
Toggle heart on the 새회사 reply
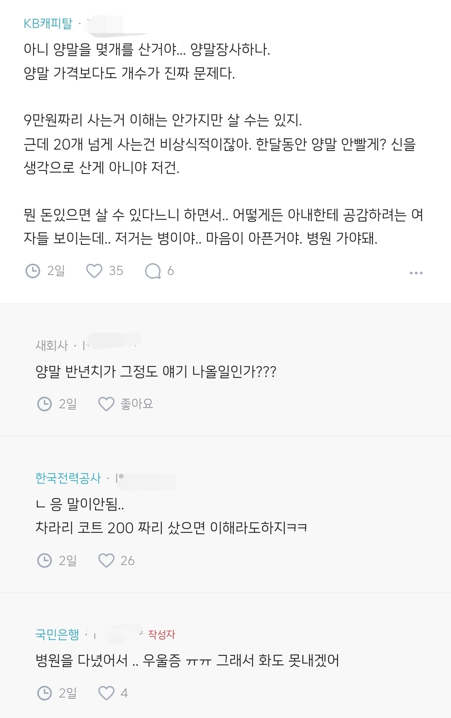(106, 404)
